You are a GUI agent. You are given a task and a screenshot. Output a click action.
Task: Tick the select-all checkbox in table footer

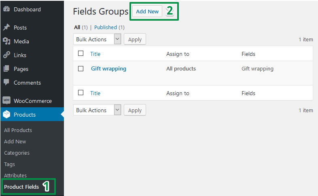click(x=81, y=92)
